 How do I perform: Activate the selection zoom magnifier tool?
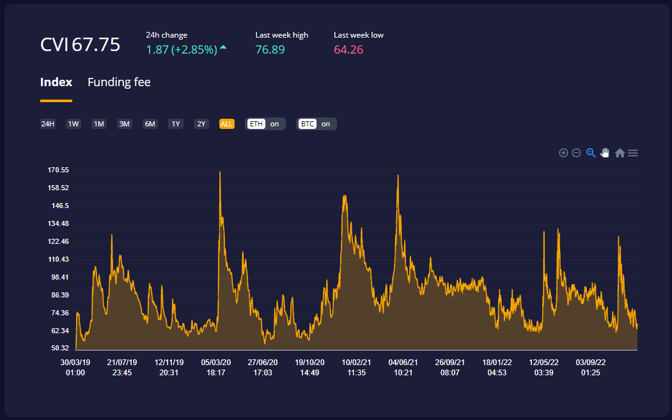click(x=591, y=153)
